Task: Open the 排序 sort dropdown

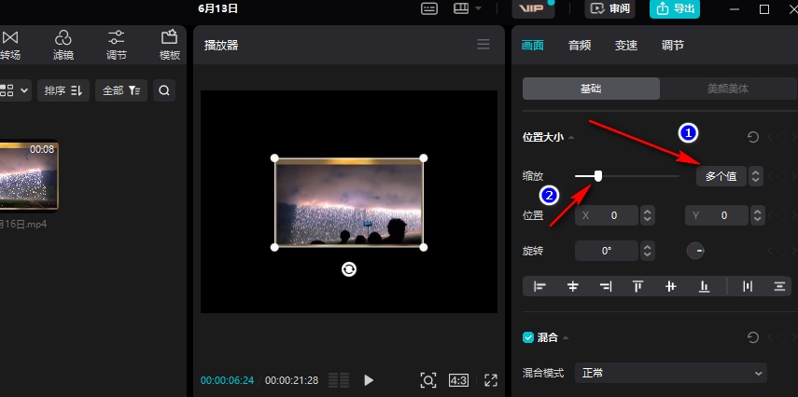Action: pos(63,90)
